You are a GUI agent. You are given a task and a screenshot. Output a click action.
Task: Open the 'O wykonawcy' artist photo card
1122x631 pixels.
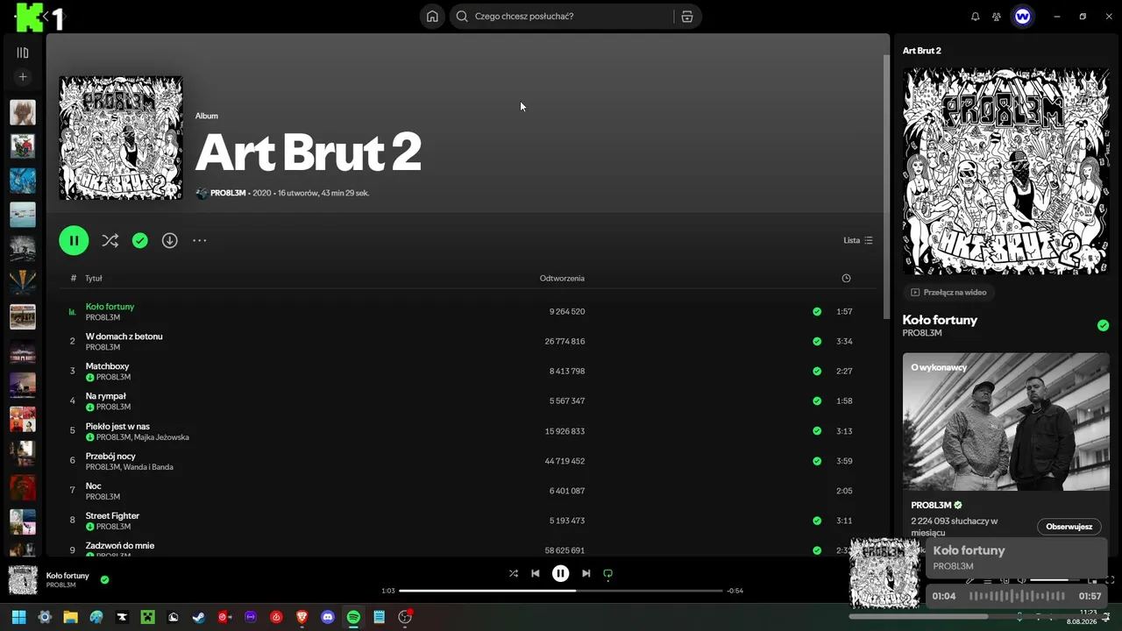(x=1006, y=422)
